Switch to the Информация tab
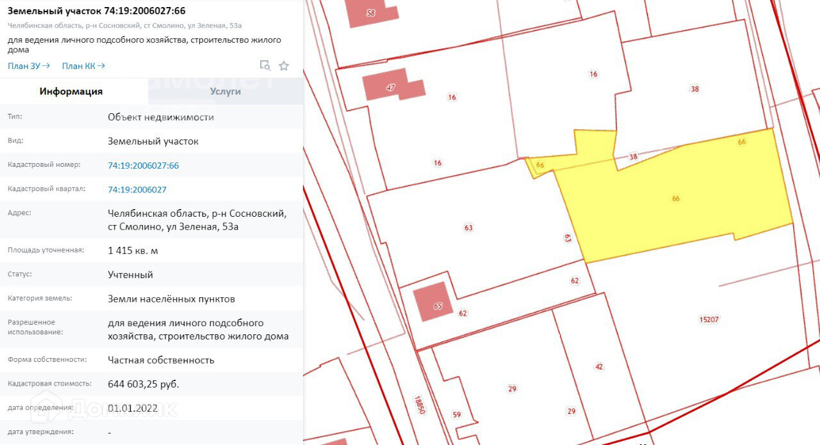This screenshot has height=445, width=820. (71, 91)
